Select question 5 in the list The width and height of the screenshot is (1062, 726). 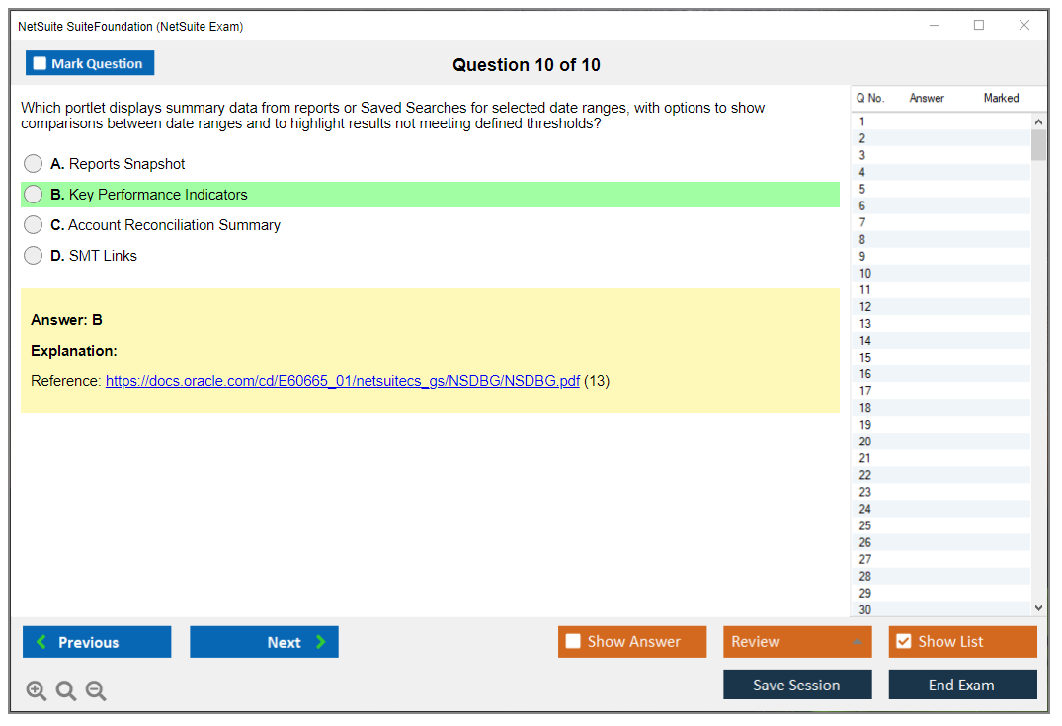[x=940, y=189]
